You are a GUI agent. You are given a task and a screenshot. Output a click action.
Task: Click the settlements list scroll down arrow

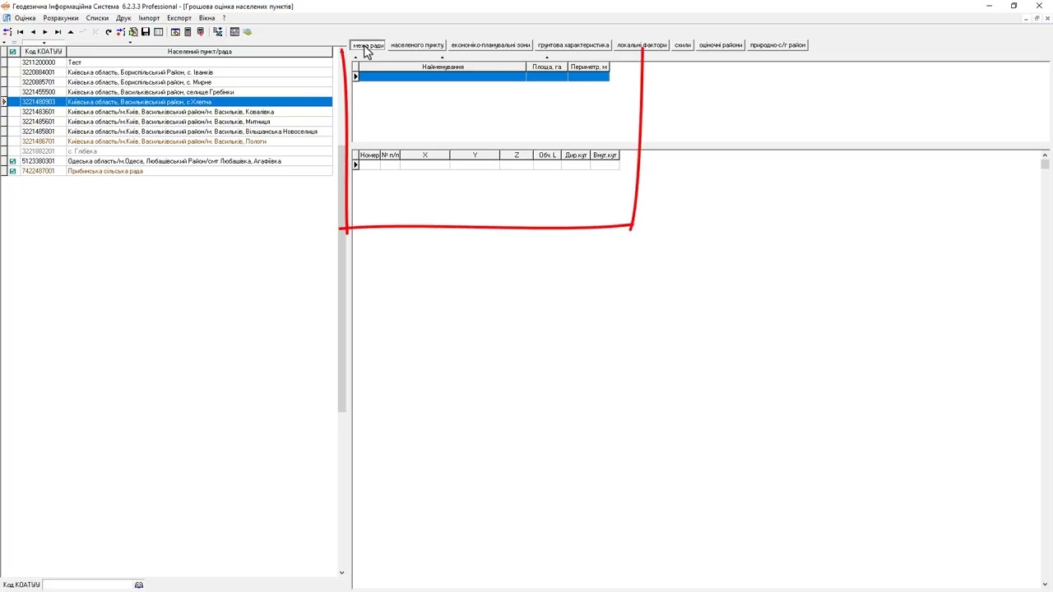342,573
